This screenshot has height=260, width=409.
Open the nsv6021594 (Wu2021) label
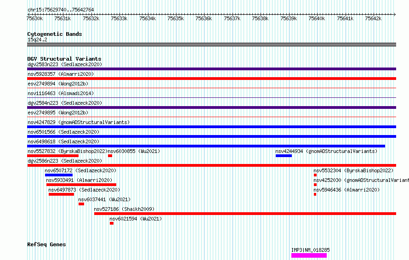pos(136,219)
